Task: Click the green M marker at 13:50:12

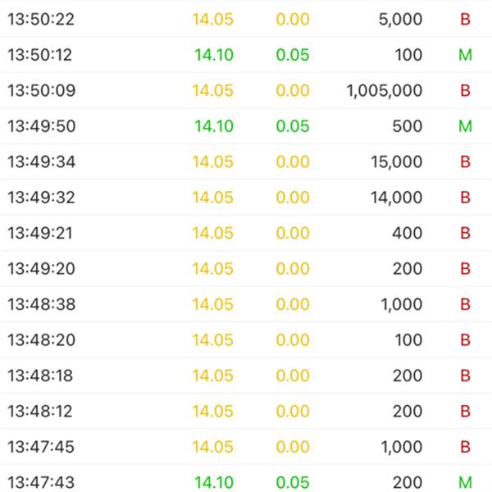Action: 465,55
